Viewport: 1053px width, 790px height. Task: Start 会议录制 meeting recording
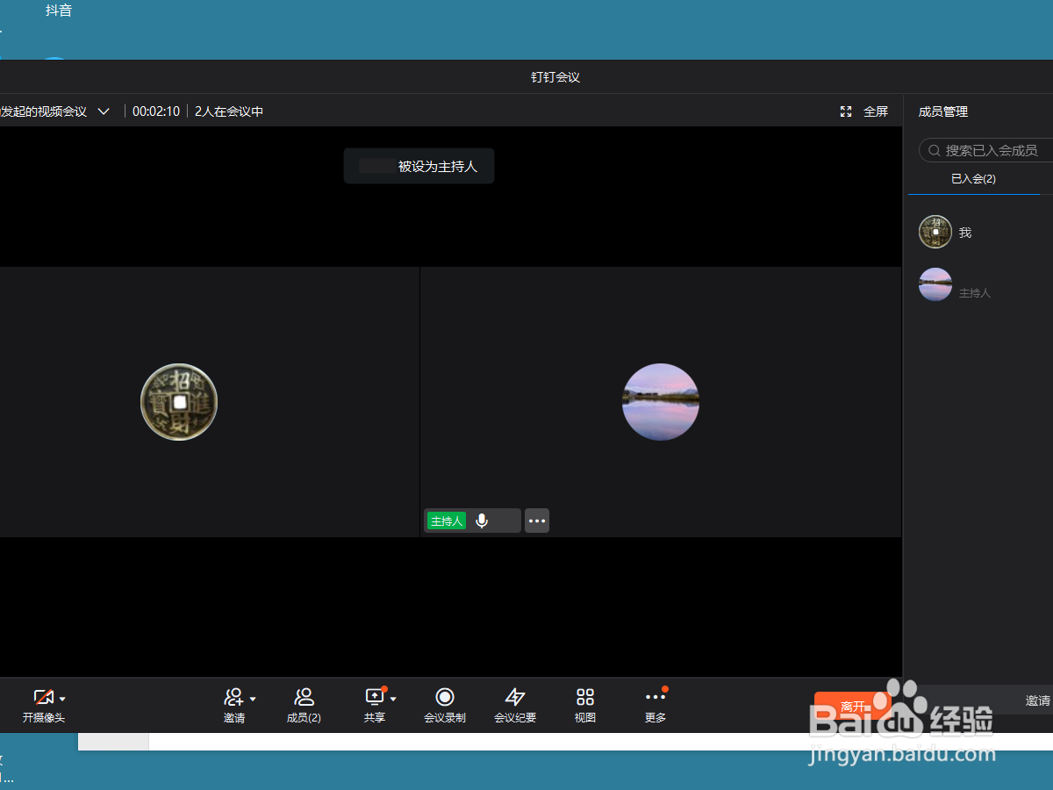445,706
